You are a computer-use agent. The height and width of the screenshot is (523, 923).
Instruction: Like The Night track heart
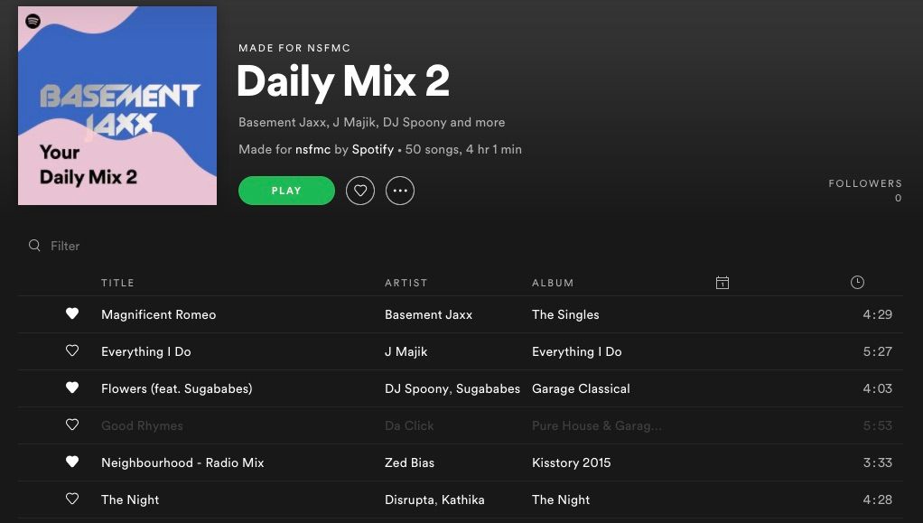click(x=72, y=499)
